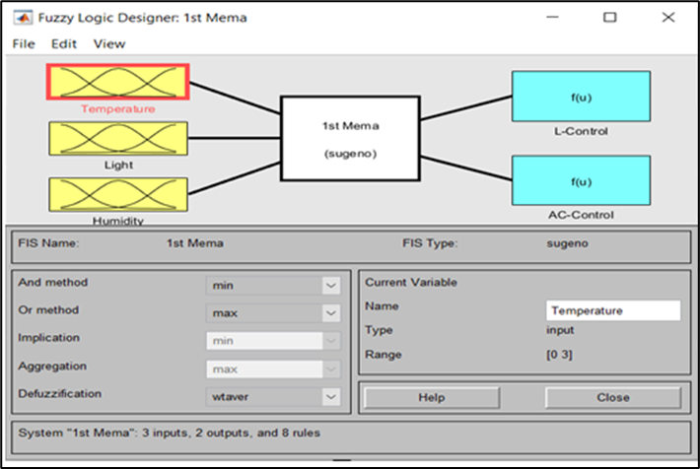Click the variable Type value input
The image size is (700, 469).
coord(560,330)
